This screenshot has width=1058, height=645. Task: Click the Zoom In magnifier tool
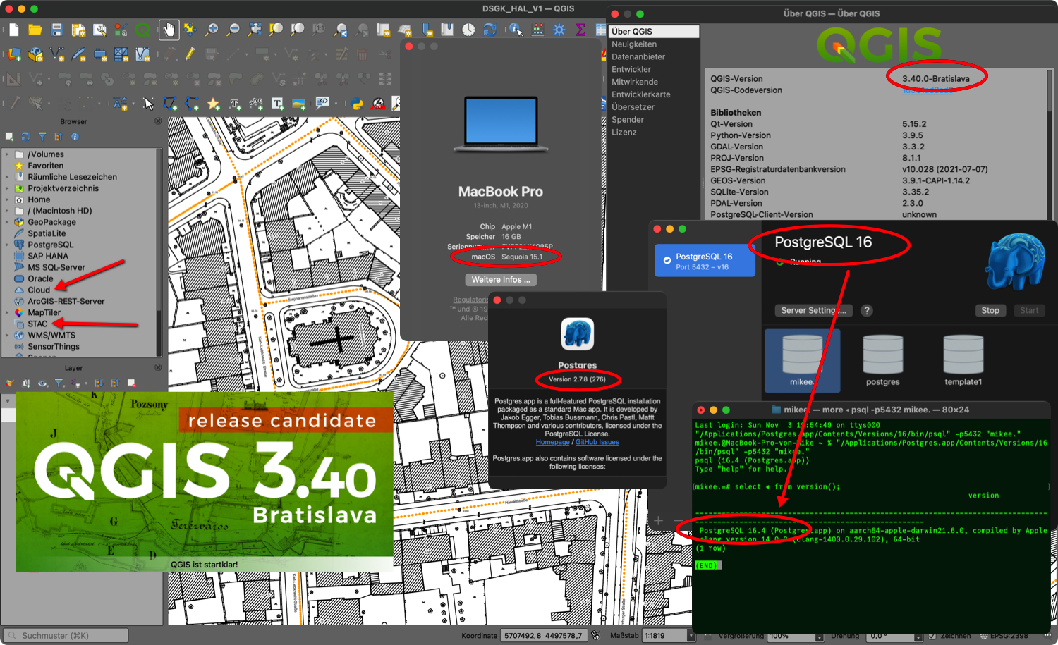211,30
